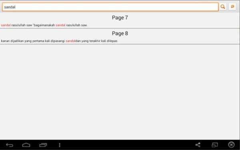Tap the Android back button

click(x=10, y=145)
